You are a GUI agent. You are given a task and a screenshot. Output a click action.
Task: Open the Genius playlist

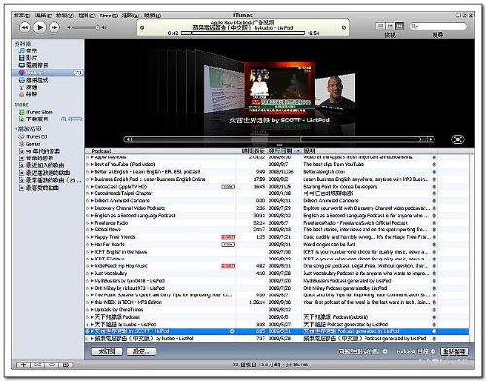30,144
